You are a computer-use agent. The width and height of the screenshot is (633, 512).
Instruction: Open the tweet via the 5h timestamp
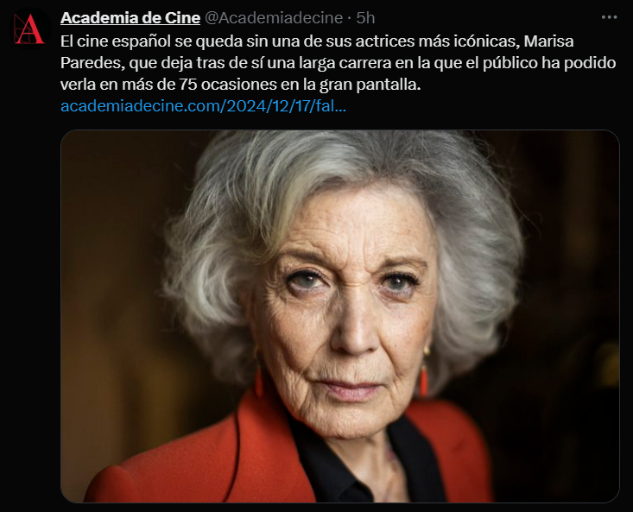366,18
